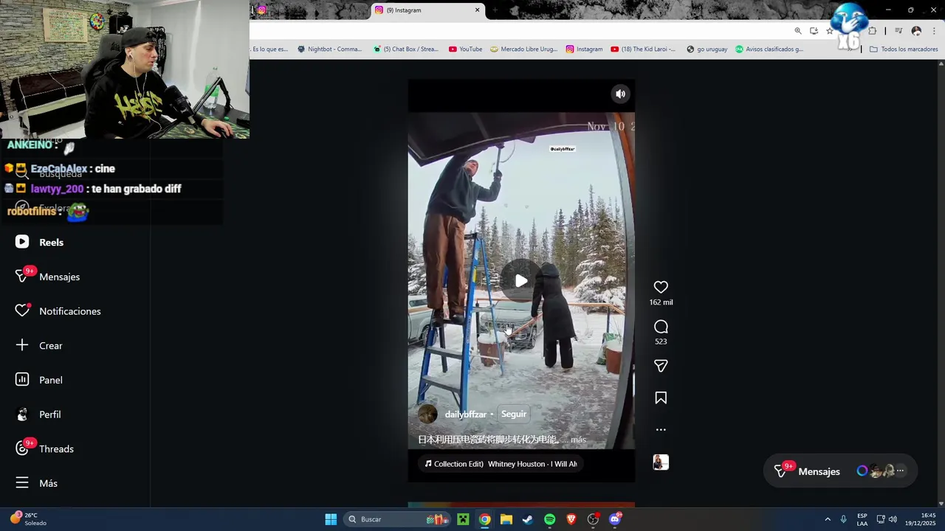Click the dailybffzar profile avatar

427,414
